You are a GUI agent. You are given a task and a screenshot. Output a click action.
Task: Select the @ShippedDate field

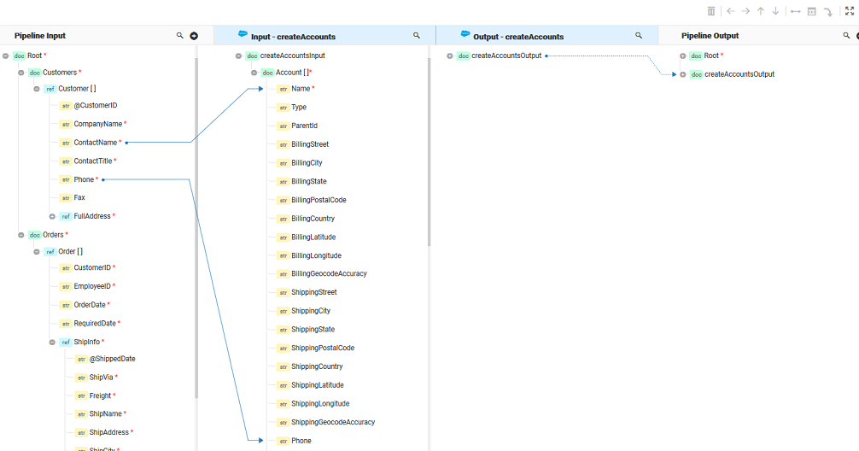(x=113, y=359)
